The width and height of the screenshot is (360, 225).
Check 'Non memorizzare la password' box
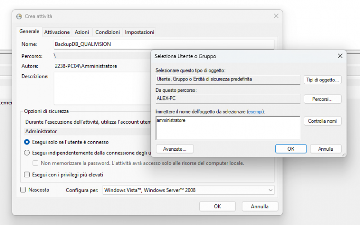[x=36, y=163]
